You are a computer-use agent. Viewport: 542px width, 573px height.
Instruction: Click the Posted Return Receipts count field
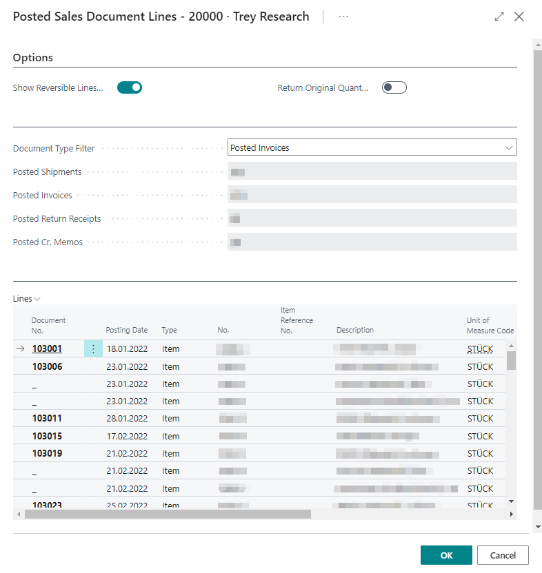click(x=372, y=218)
